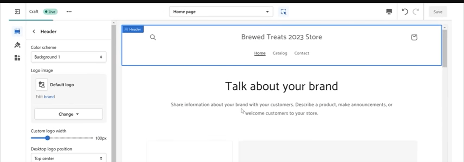Open the Home page template dropdown
The width and height of the screenshot is (464, 162).
pyautogui.click(x=221, y=12)
